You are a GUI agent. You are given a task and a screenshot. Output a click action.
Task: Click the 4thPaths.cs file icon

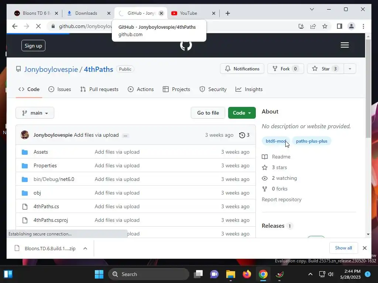point(25,206)
